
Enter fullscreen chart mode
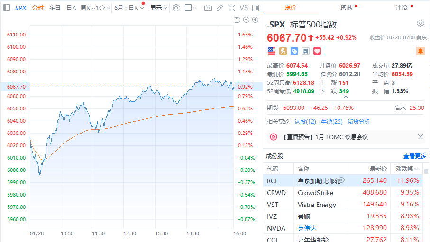tap(231, 8)
